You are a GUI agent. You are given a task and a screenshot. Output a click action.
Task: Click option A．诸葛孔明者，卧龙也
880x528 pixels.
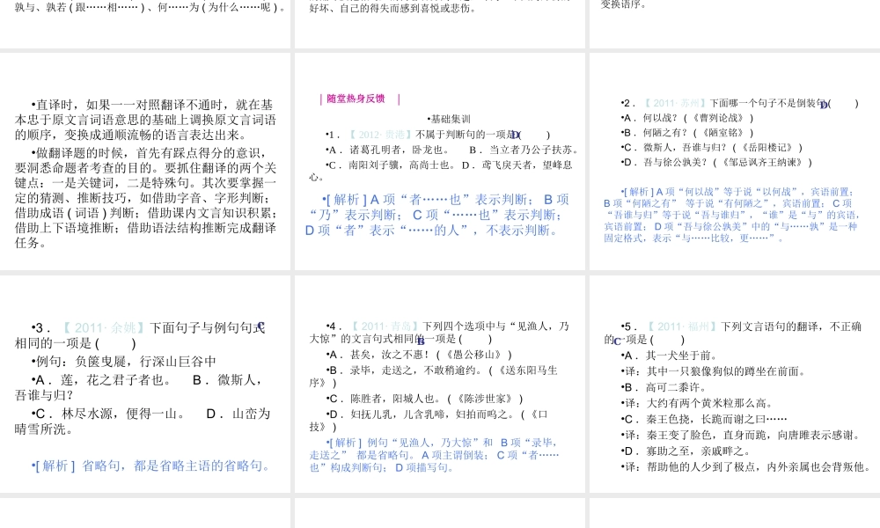click(387, 150)
